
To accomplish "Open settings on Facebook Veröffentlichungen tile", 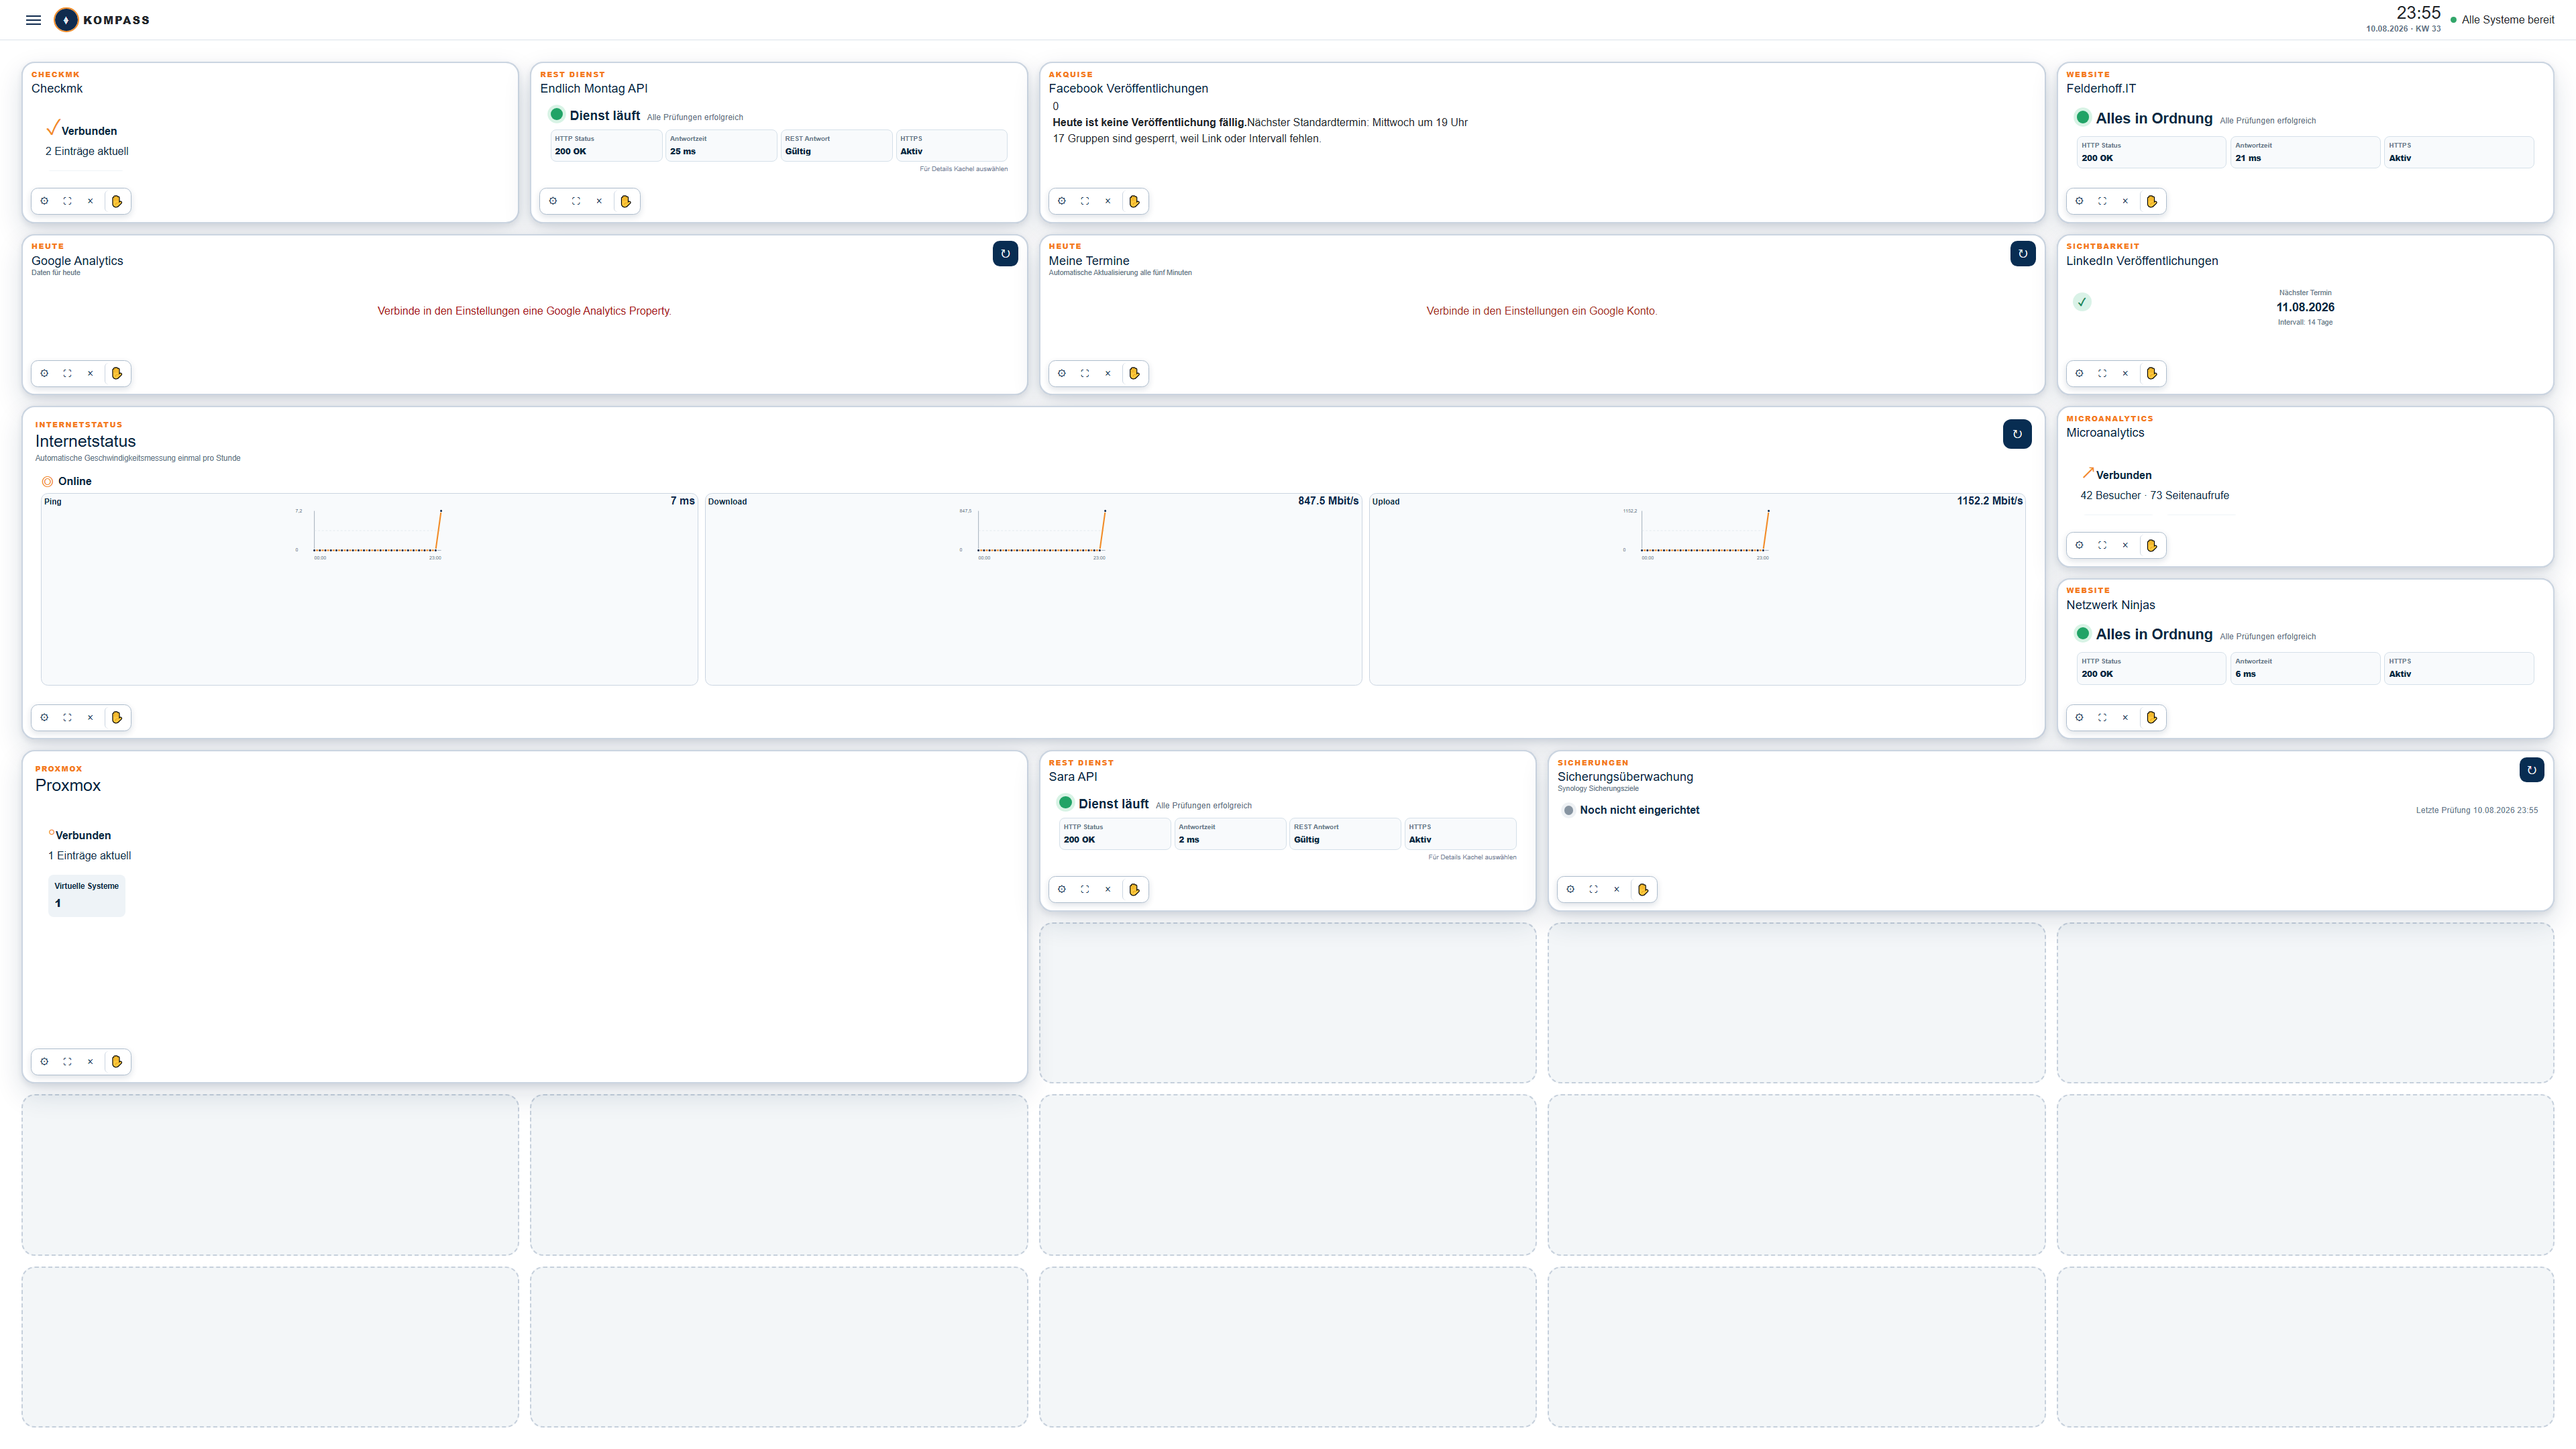I will pyautogui.click(x=1062, y=201).
